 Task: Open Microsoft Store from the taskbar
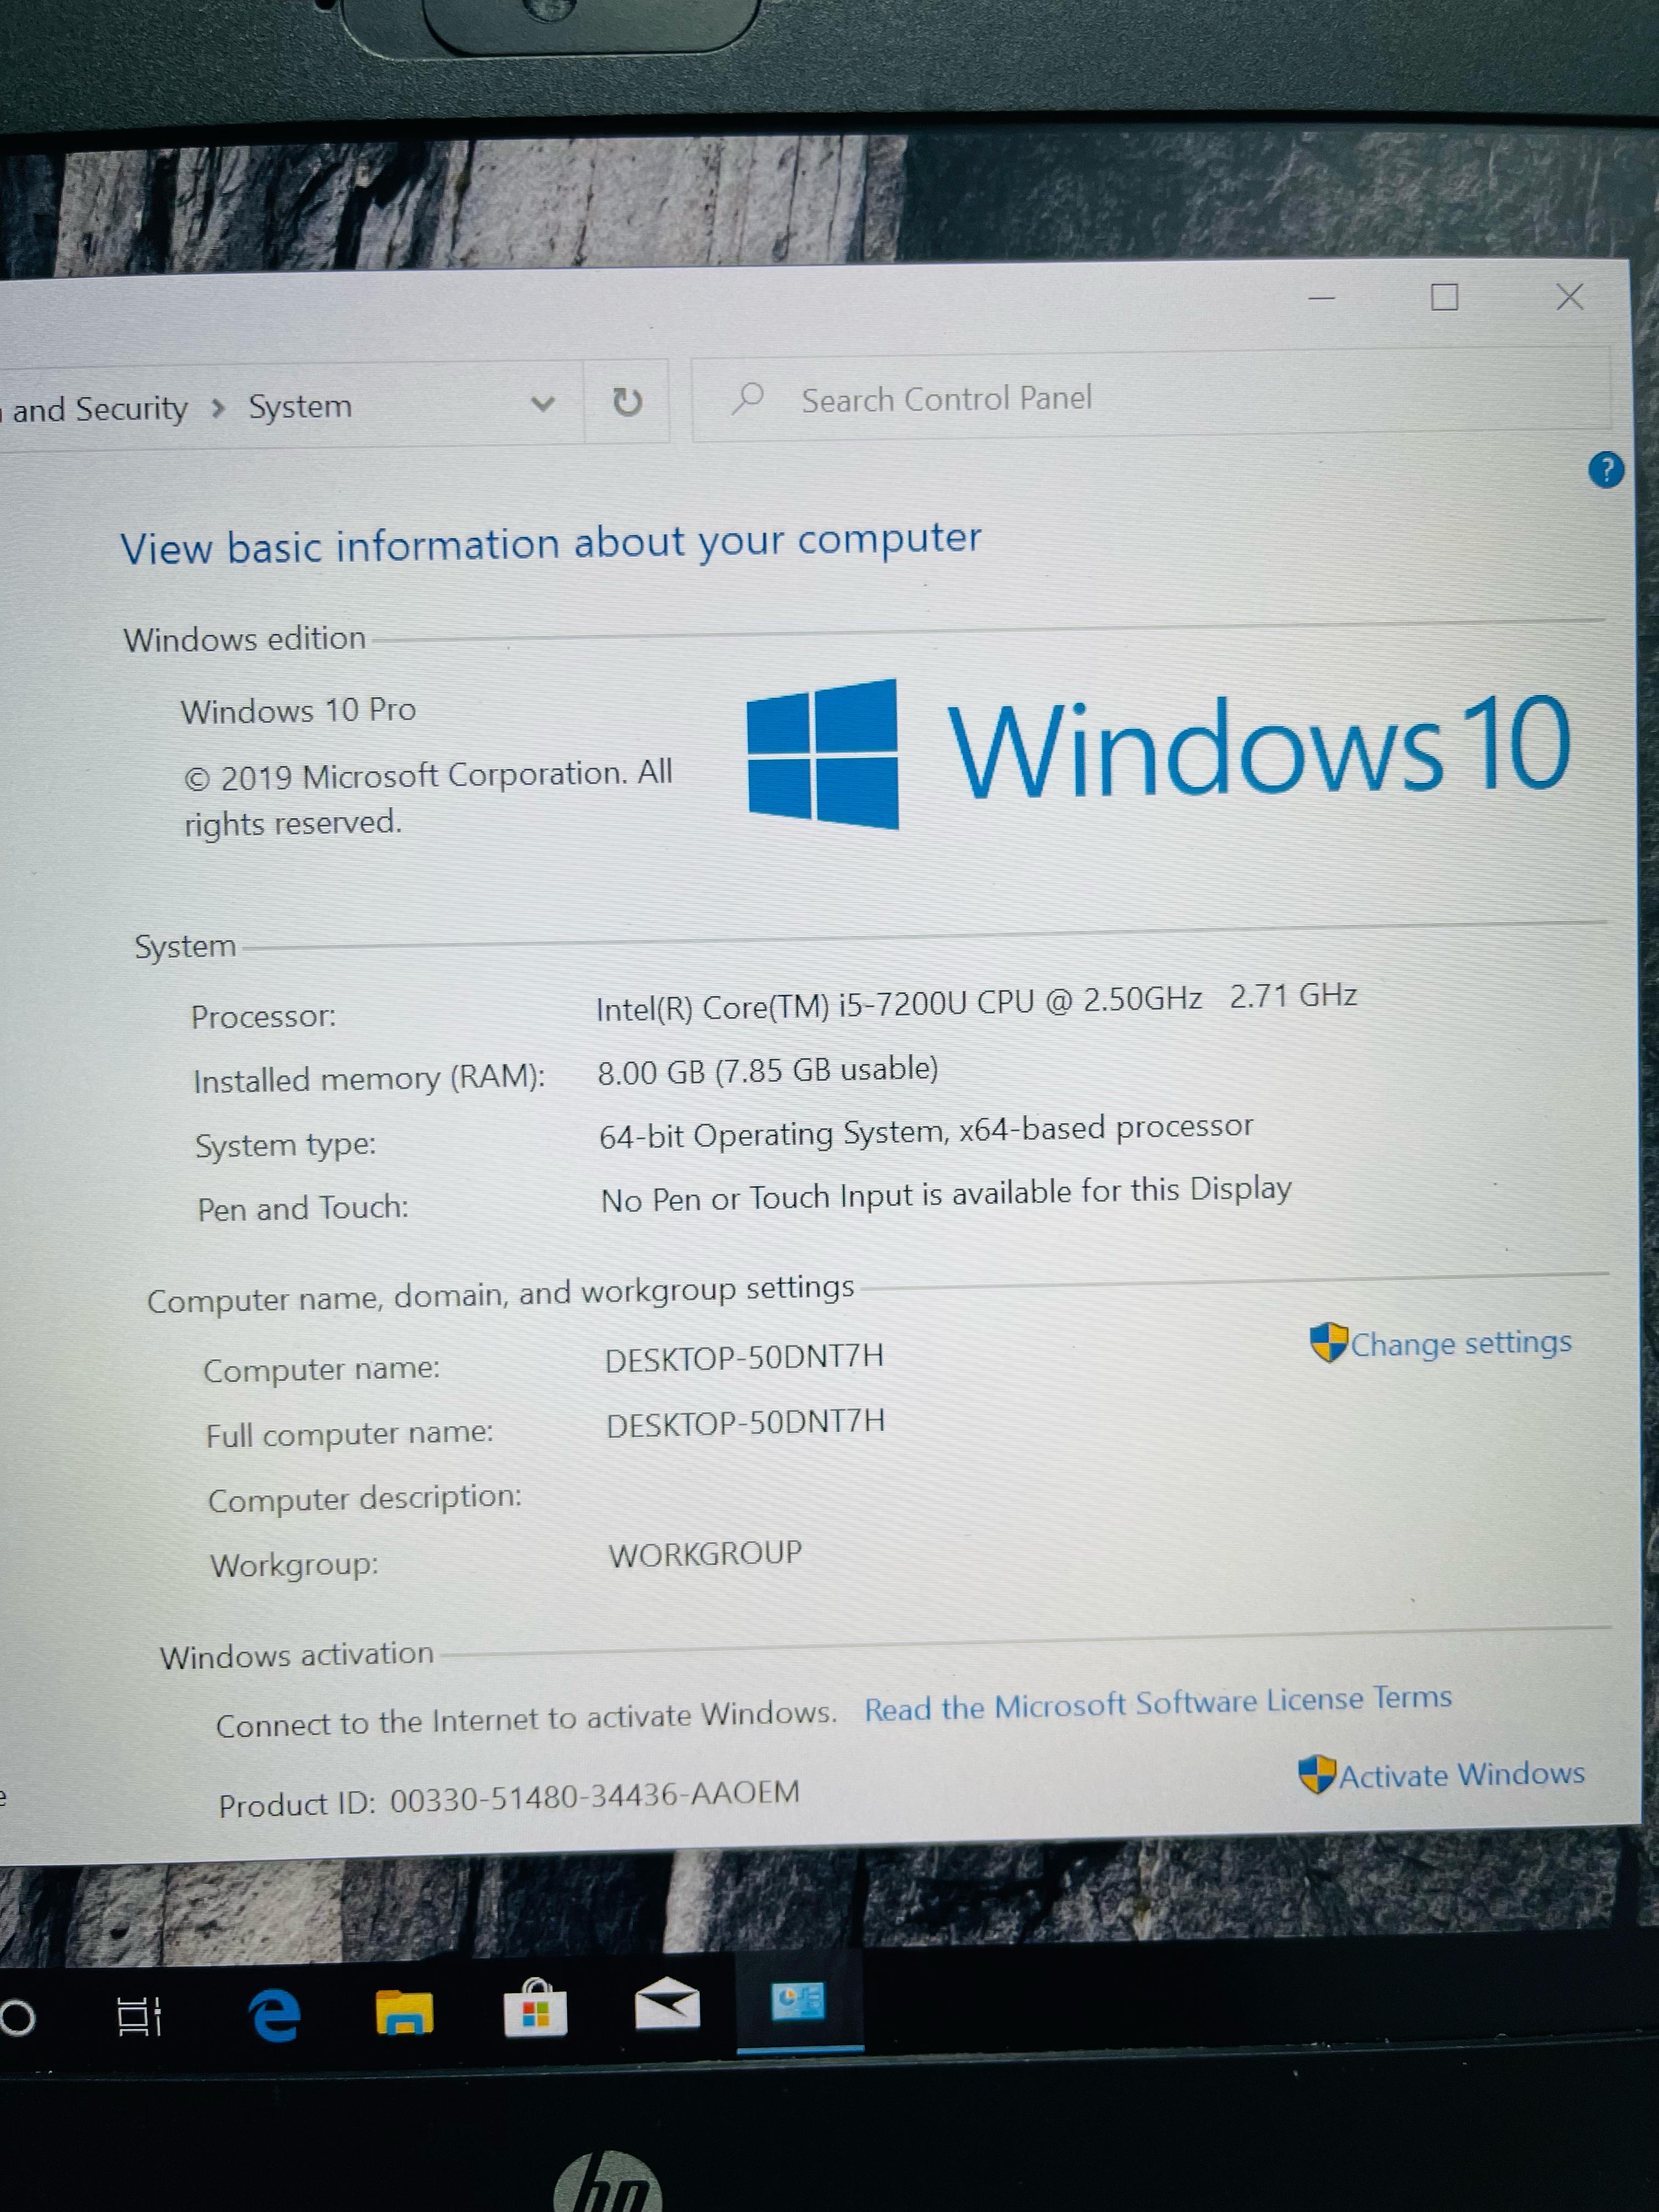coord(535,2008)
